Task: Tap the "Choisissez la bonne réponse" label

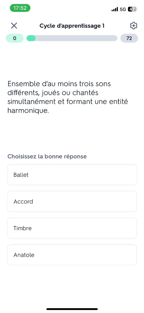Action: (x=47, y=156)
